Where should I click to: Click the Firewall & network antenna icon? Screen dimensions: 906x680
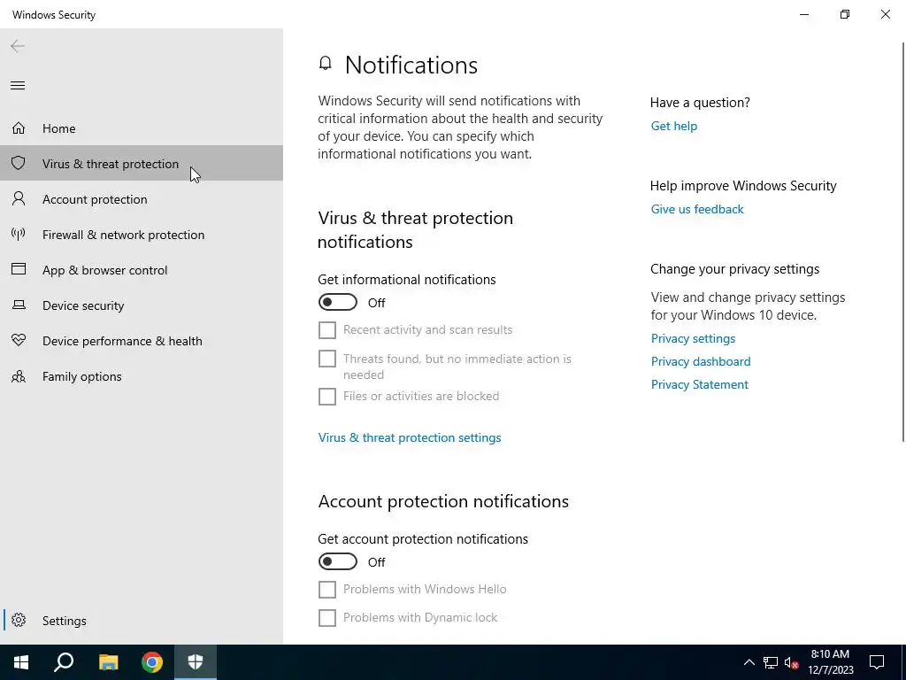19,234
